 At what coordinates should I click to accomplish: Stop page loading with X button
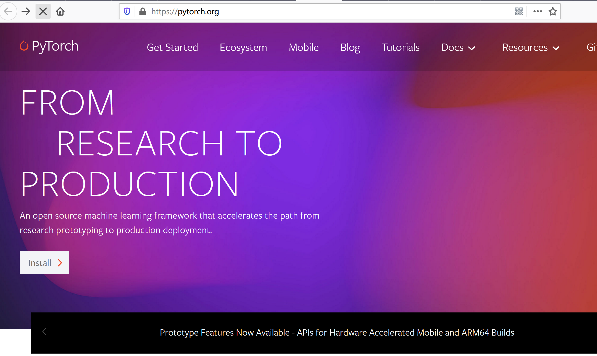click(x=43, y=11)
